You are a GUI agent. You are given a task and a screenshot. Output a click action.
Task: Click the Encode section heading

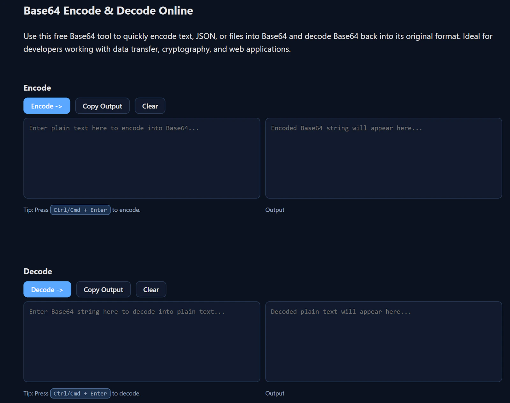(37, 88)
